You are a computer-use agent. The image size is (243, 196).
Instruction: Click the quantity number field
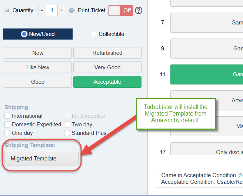click(x=52, y=10)
